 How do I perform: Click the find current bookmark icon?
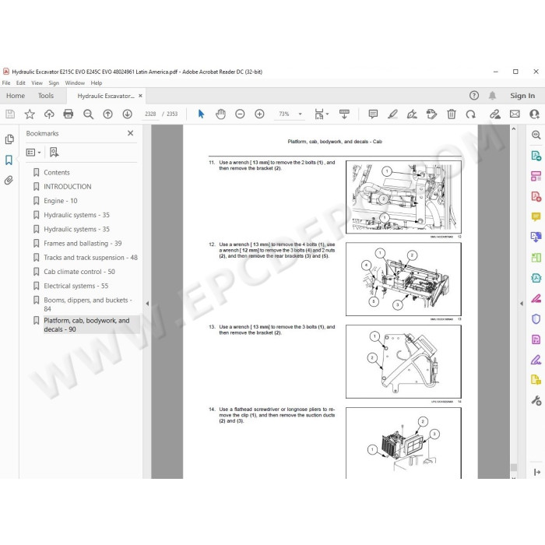pos(54,153)
